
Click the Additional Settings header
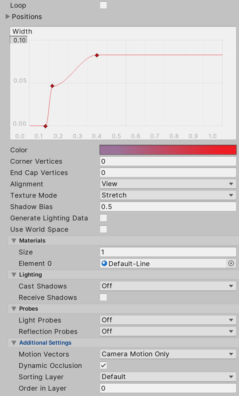[x=45, y=343]
